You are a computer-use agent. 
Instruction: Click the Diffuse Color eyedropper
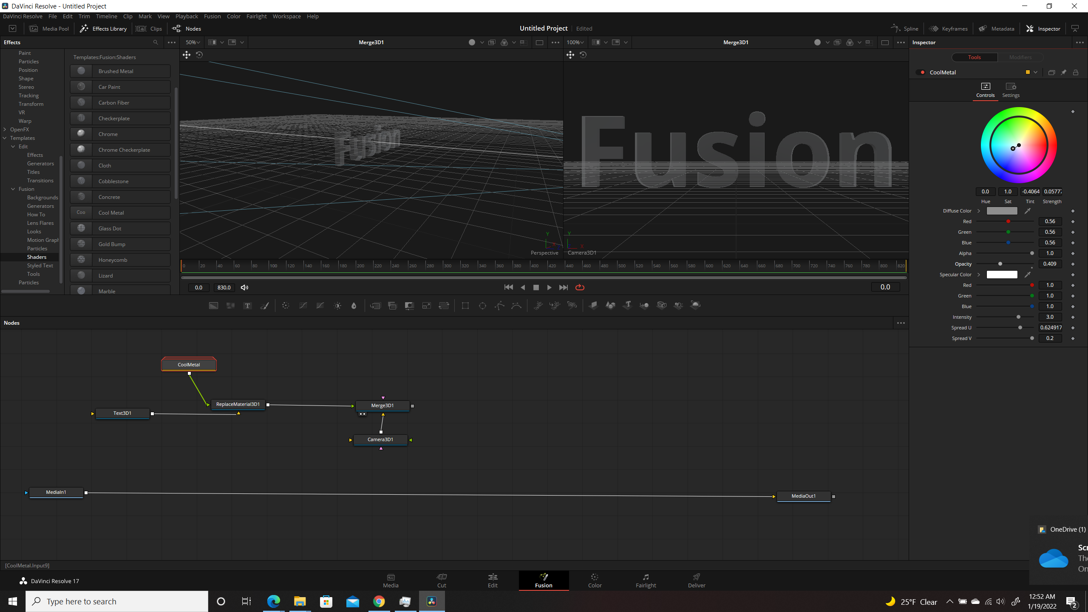coord(1028,211)
